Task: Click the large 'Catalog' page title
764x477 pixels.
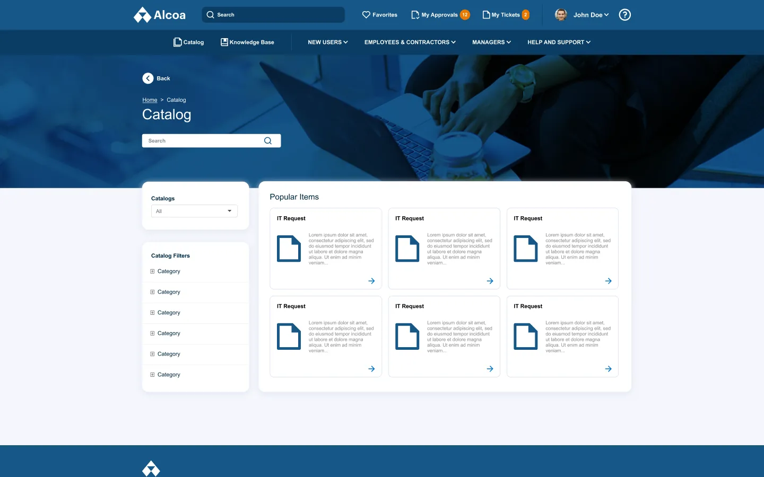Action: click(167, 115)
